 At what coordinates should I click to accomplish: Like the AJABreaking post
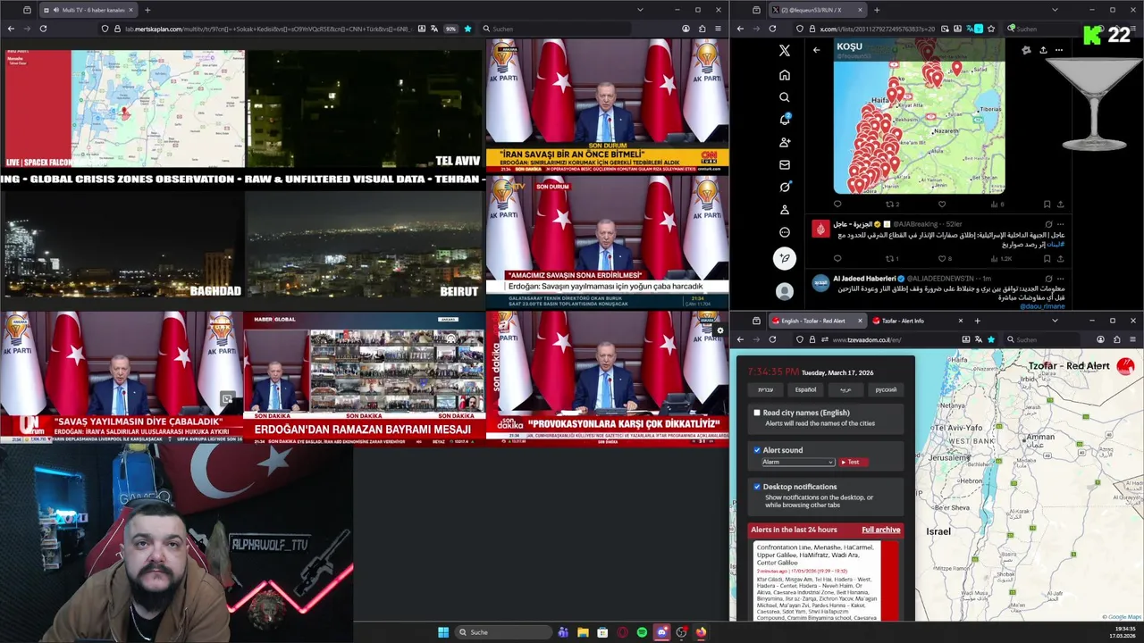(941, 259)
